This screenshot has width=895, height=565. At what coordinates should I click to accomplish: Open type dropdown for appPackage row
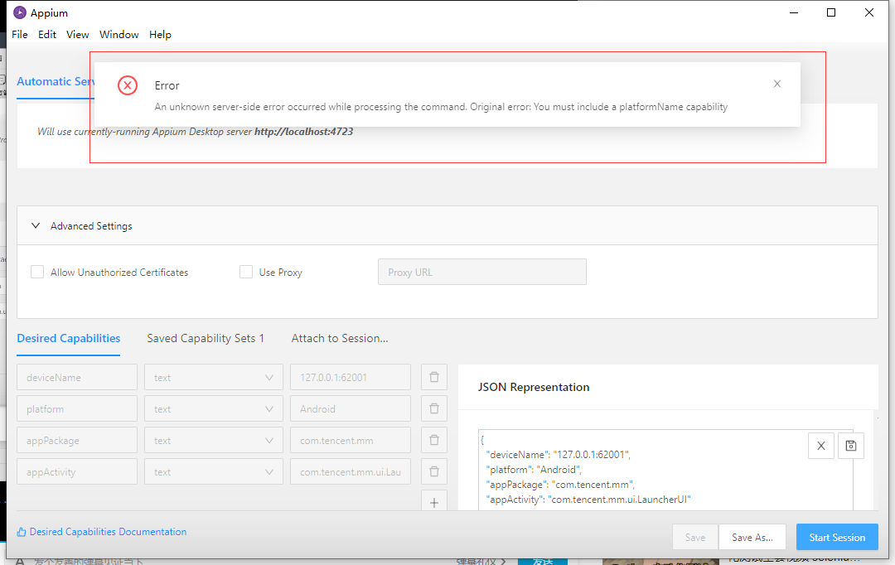click(x=214, y=440)
